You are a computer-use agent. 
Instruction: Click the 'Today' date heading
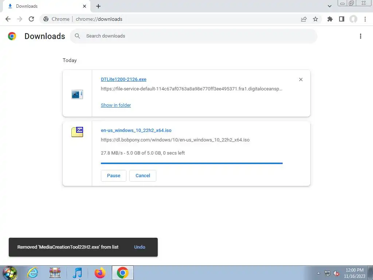[70, 60]
